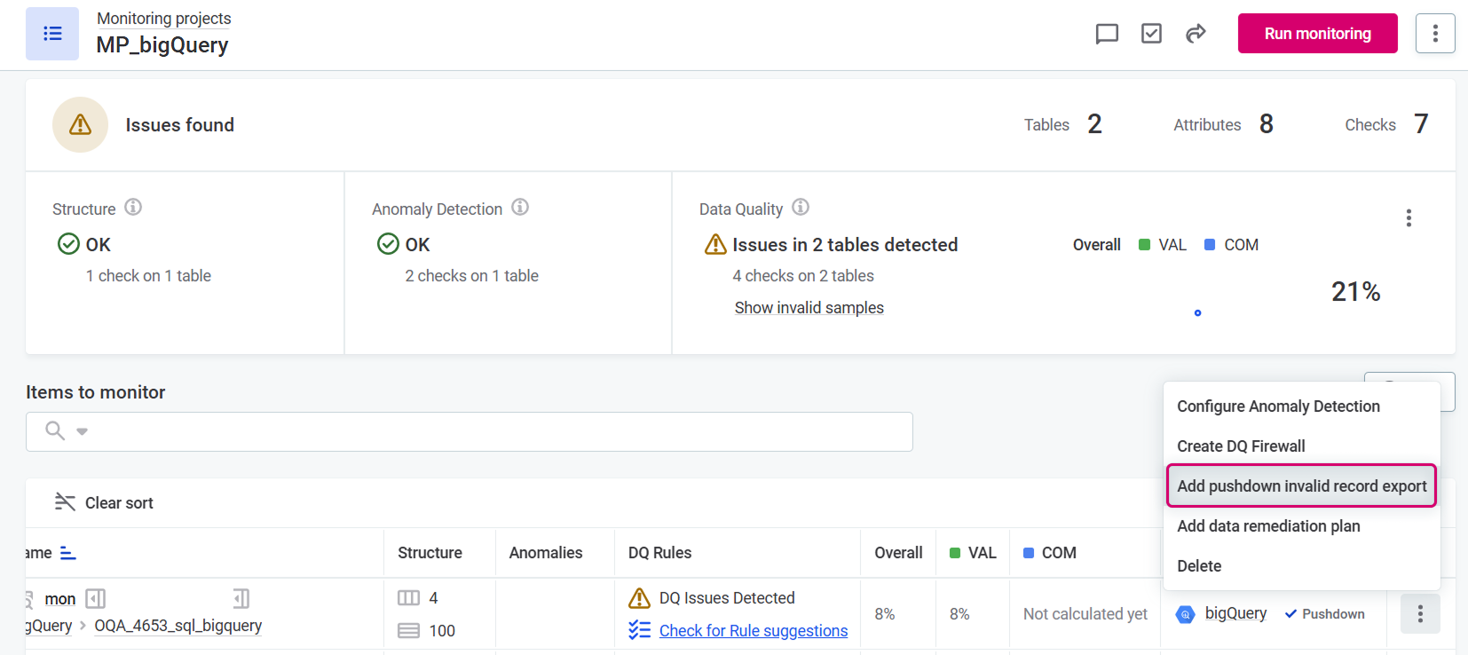Open the monitoring projects list icon
Image resolution: width=1468 pixels, height=655 pixels.
(52, 34)
